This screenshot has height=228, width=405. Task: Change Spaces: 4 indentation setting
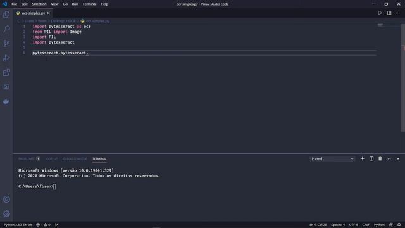pos(338,225)
